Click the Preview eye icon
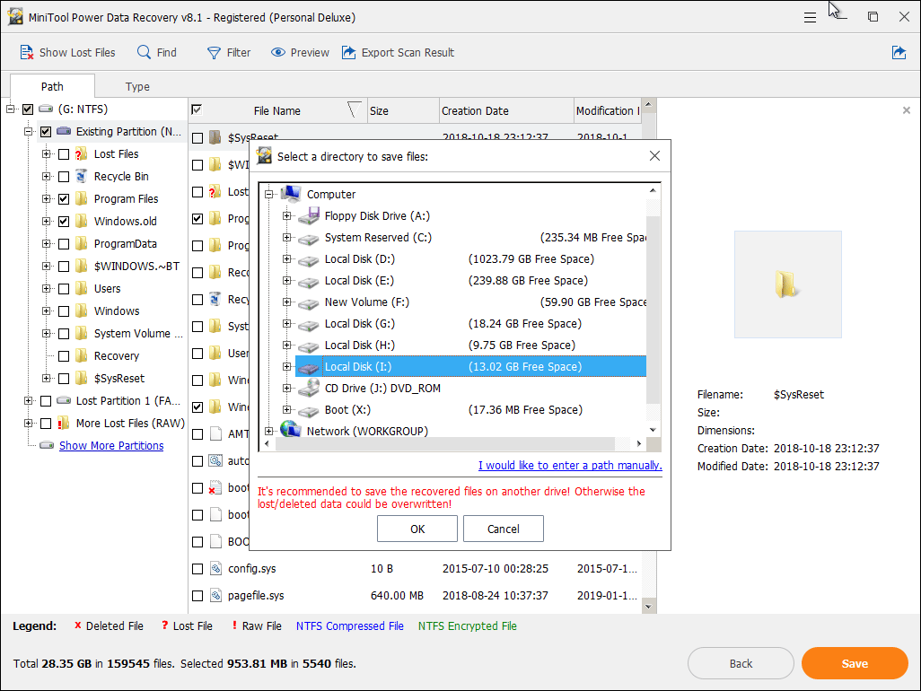Screen dimensions: 921x691 click(278, 52)
